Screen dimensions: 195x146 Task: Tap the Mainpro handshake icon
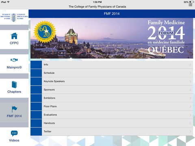[14, 60]
